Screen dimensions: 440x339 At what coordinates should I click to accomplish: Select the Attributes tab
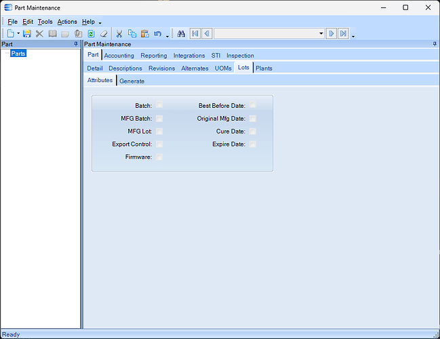100,80
